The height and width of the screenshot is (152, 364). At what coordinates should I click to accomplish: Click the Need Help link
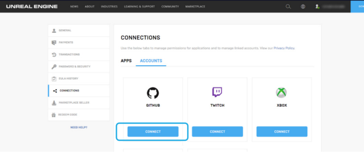[79, 127]
